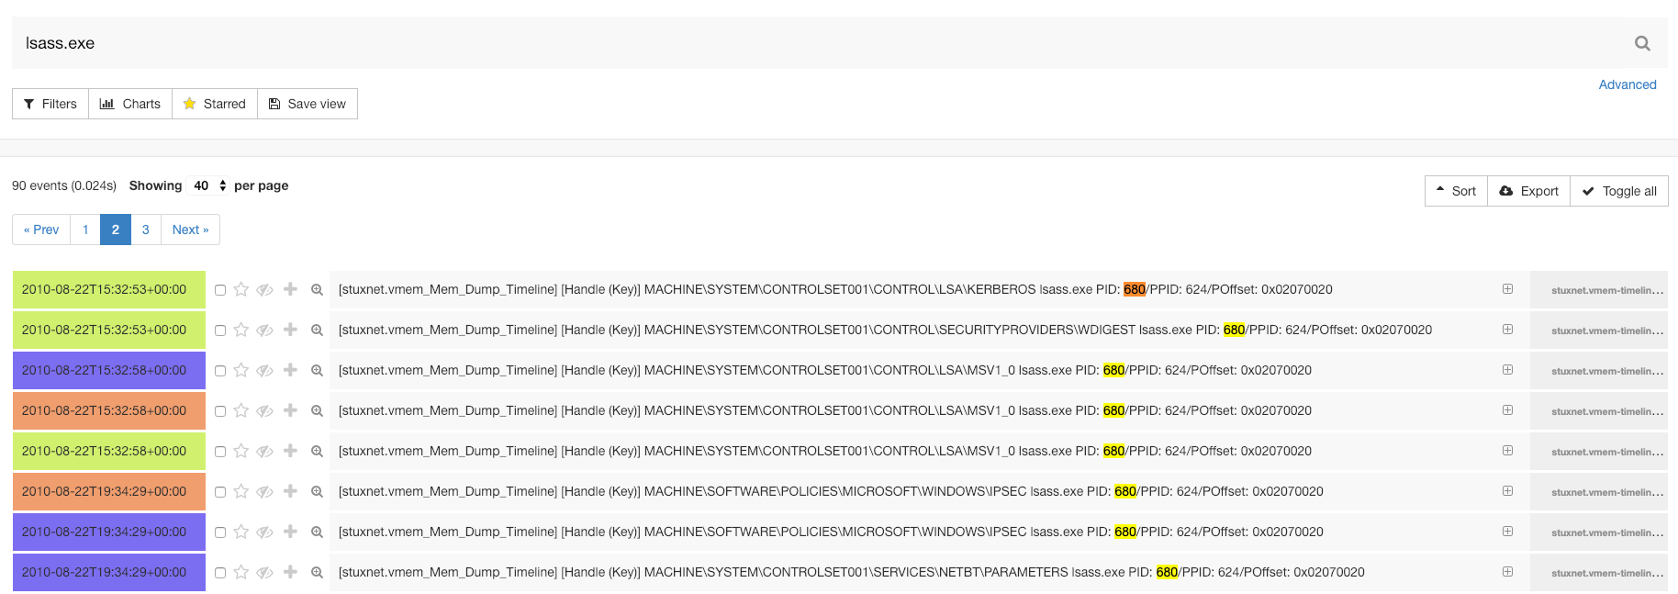Expand details of the KERBEROS event row
Image resolution: width=1678 pixels, height=594 pixels.
tap(1507, 289)
